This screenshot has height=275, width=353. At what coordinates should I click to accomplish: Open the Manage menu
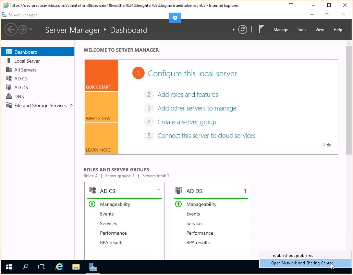tap(281, 30)
